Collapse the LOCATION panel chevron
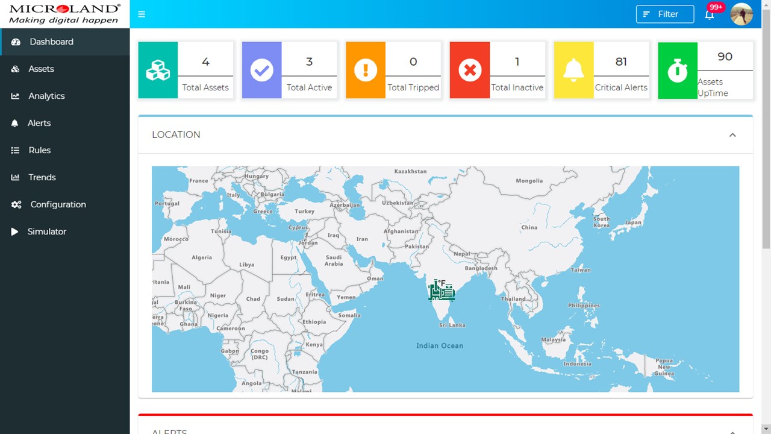771x434 pixels. coord(732,135)
